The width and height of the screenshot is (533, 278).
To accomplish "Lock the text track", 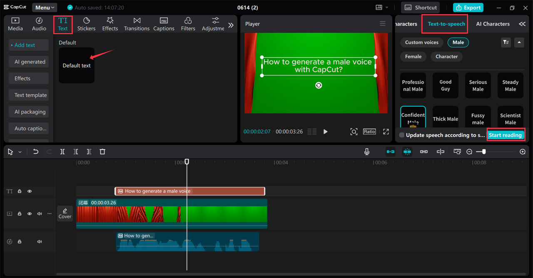I will (19, 191).
